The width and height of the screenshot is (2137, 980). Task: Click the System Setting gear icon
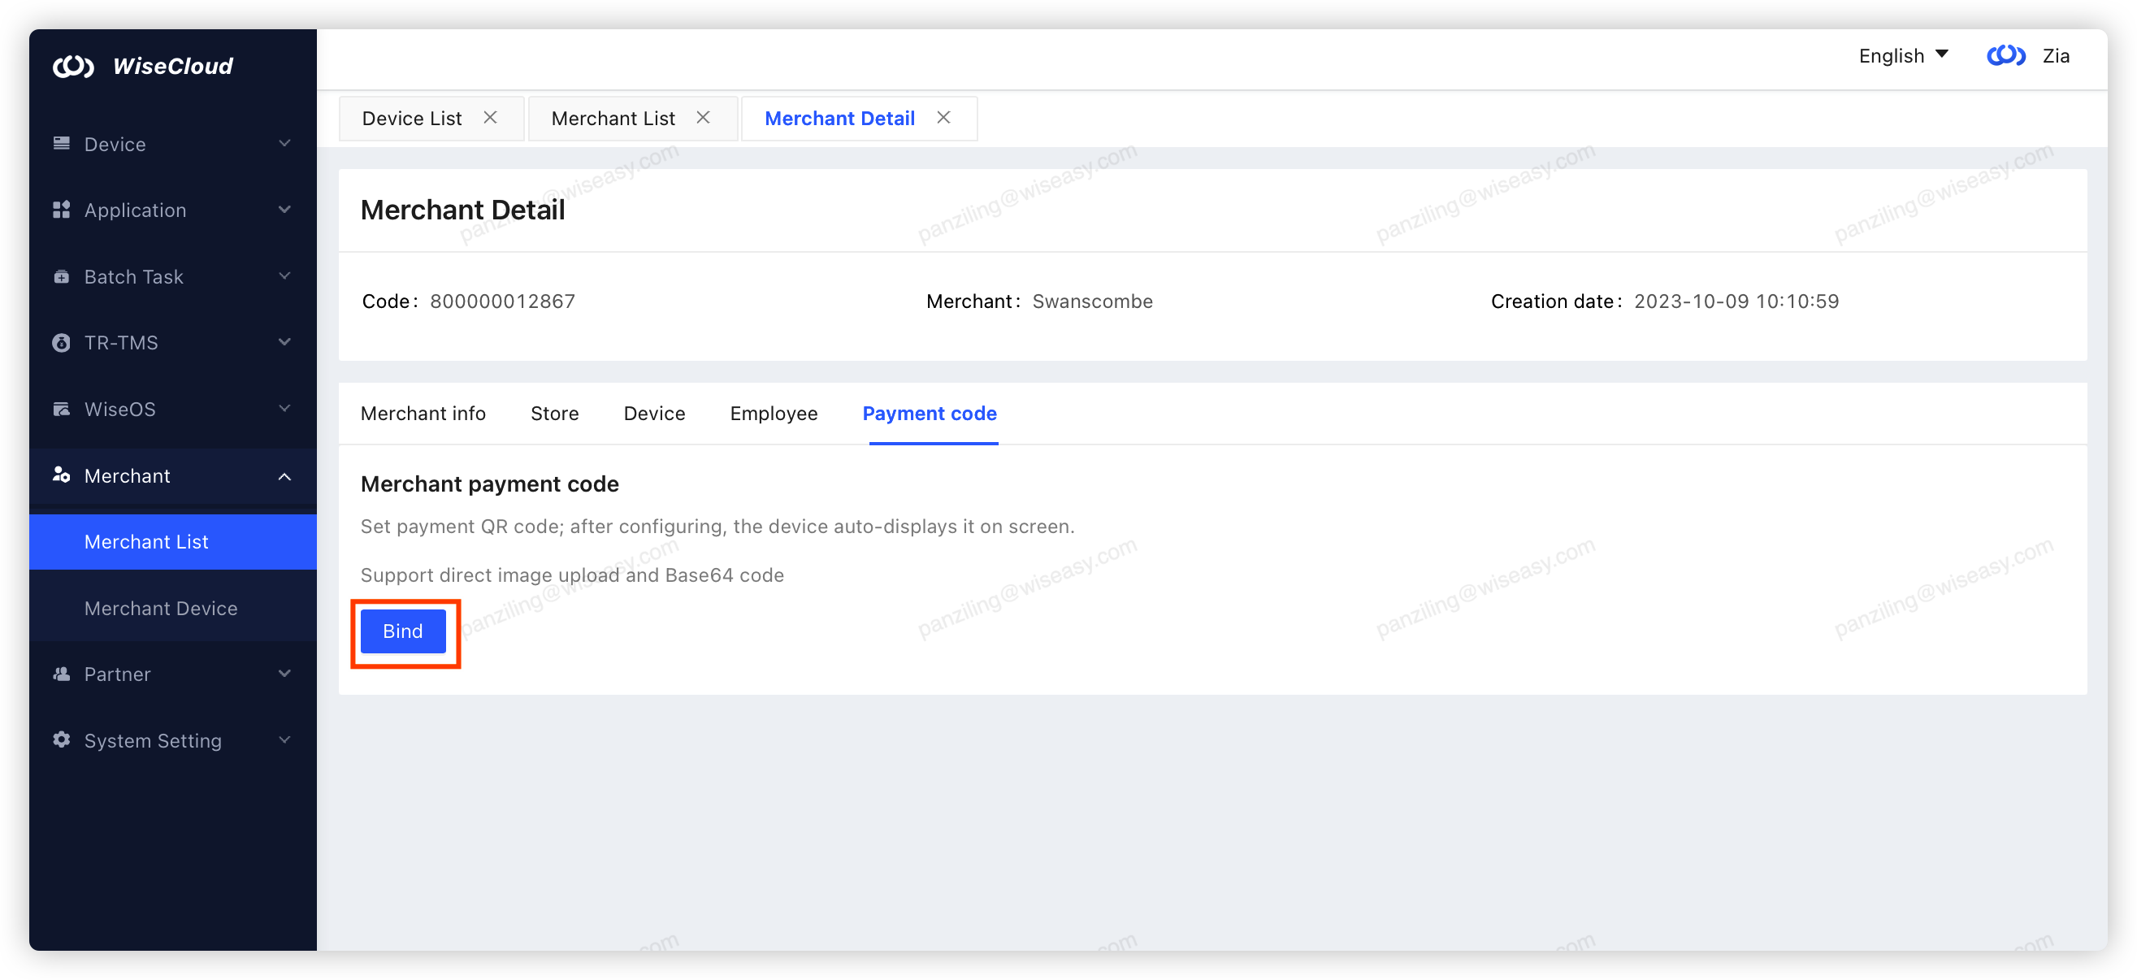[x=61, y=740]
